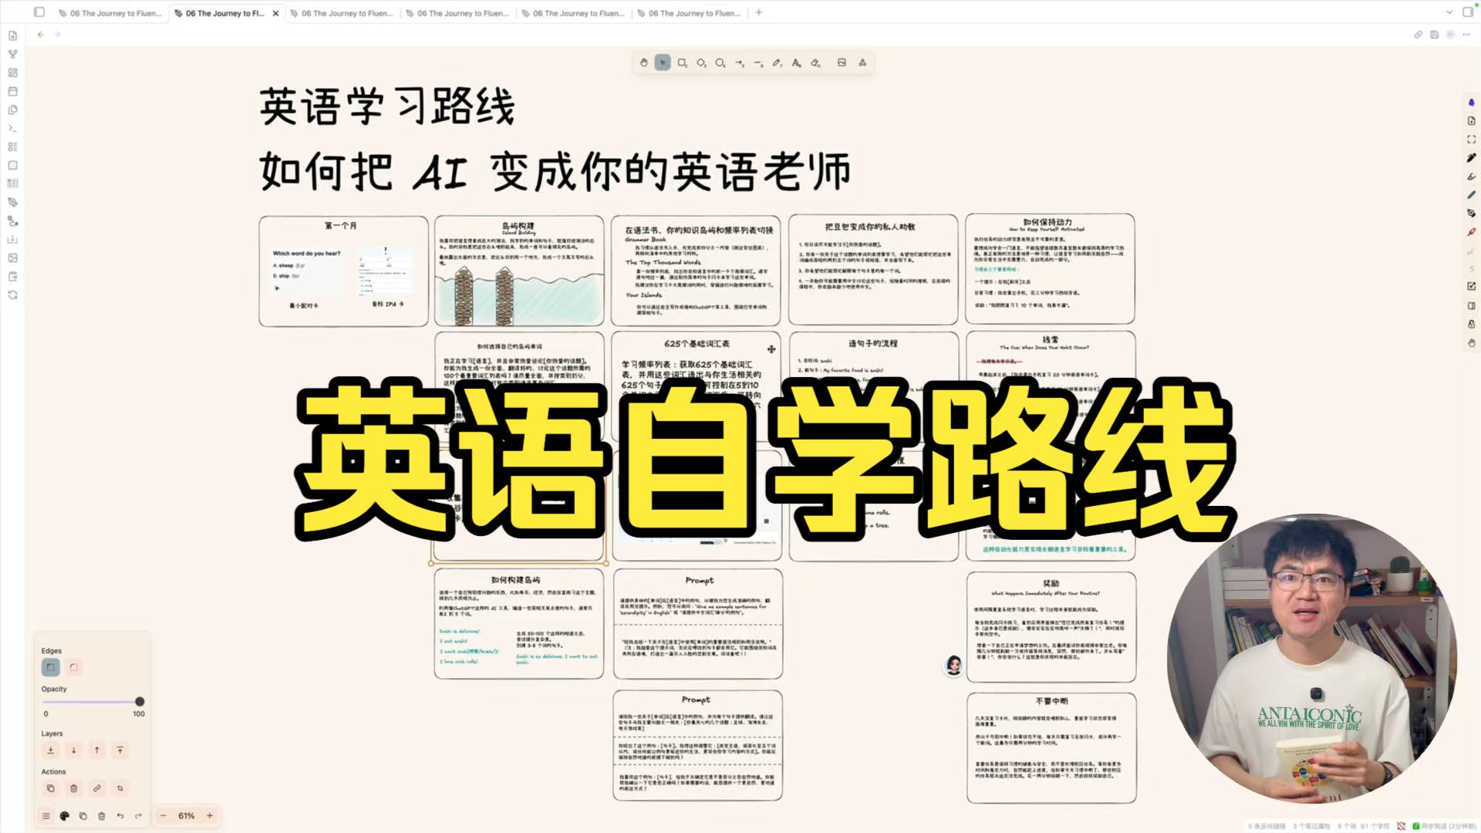Viewport: 1481px width, 833px height.
Task: Reset zoom by clicking 61%
Action: tap(187, 816)
